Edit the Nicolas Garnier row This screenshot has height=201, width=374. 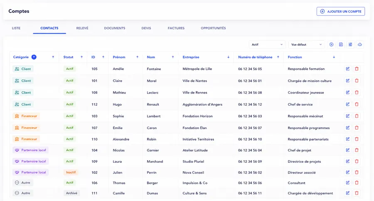[x=348, y=150]
